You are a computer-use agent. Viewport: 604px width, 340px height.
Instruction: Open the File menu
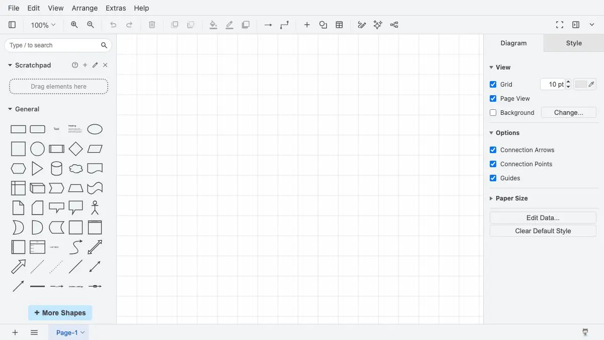pyautogui.click(x=14, y=8)
